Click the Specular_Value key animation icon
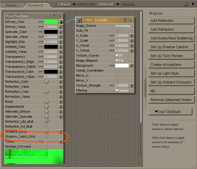This screenshot has height=169, width=197. tap(41, 37)
